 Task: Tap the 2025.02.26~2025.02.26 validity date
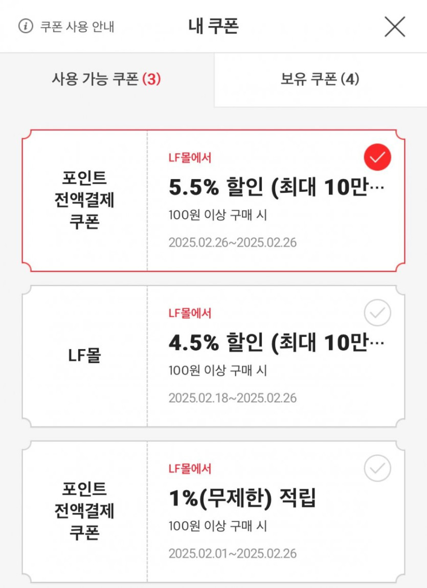click(x=233, y=242)
